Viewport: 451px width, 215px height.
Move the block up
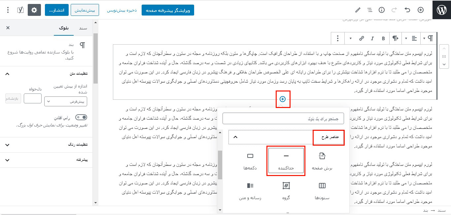(x=444, y=48)
